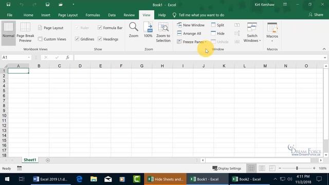The width and height of the screenshot is (329, 185).
Task: Go to the Formulas tab
Action: tap(93, 15)
